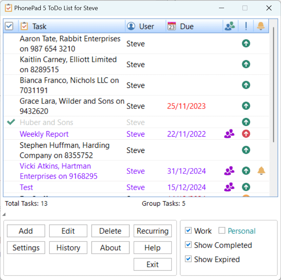Toggle the Show Expired checkbox
This screenshot has height=280, width=281.
(188, 259)
